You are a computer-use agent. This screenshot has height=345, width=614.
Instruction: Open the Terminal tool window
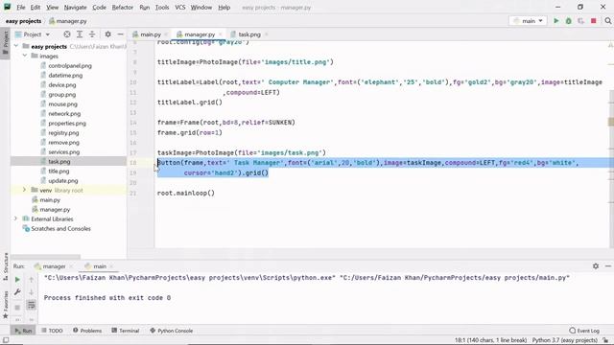[126, 331]
